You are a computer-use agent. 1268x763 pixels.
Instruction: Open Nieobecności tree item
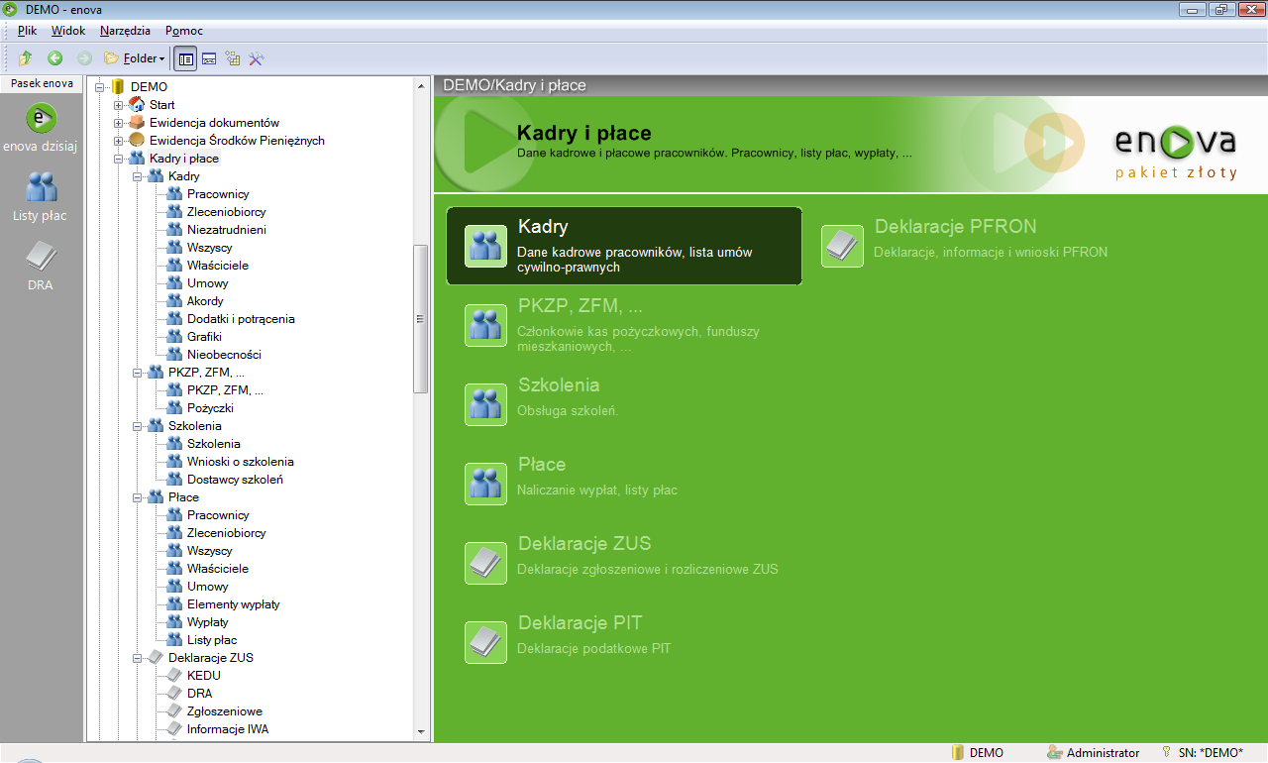pos(224,355)
